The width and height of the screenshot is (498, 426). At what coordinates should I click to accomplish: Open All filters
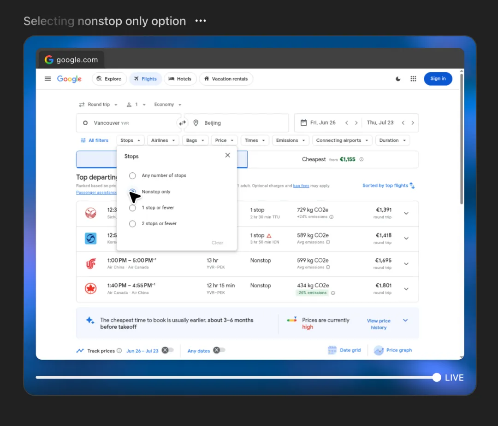[95, 140]
